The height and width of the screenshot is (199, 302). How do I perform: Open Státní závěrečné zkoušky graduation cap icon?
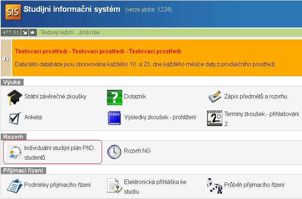(15, 97)
